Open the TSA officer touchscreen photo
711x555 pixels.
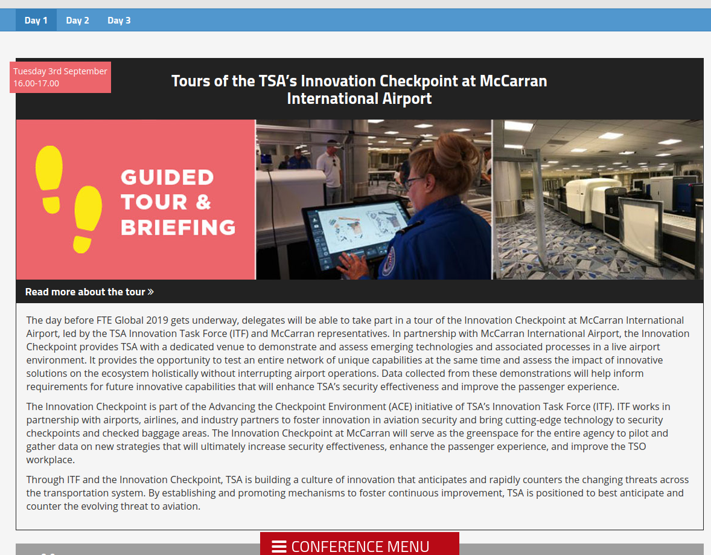tap(374, 200)
